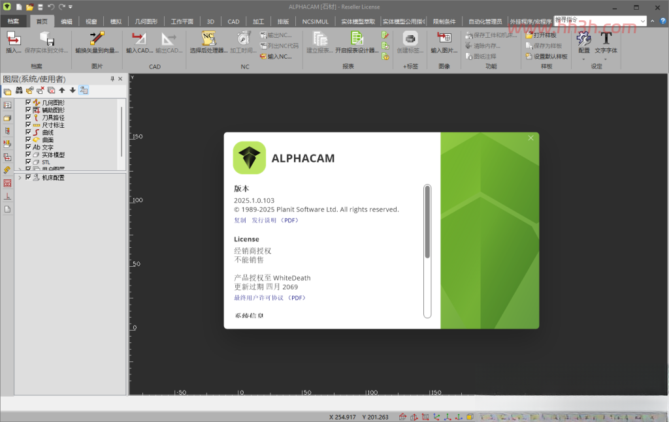
Task: Toggle the 刀具路径 layer checkbox
Action: (28, 117)
